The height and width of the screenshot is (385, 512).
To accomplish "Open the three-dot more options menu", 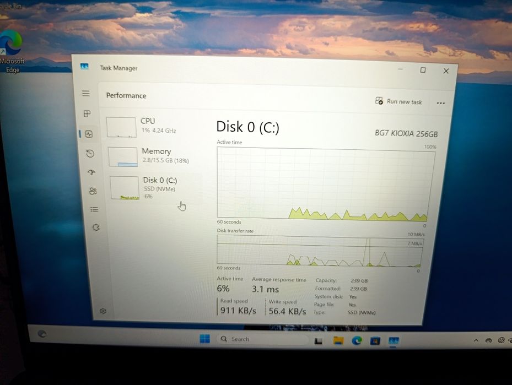I will point(440,103).
